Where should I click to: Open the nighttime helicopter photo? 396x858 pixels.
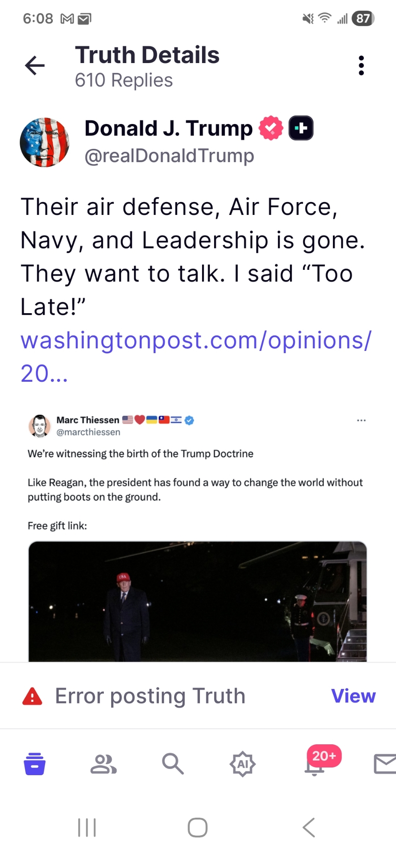click(197, 601)
